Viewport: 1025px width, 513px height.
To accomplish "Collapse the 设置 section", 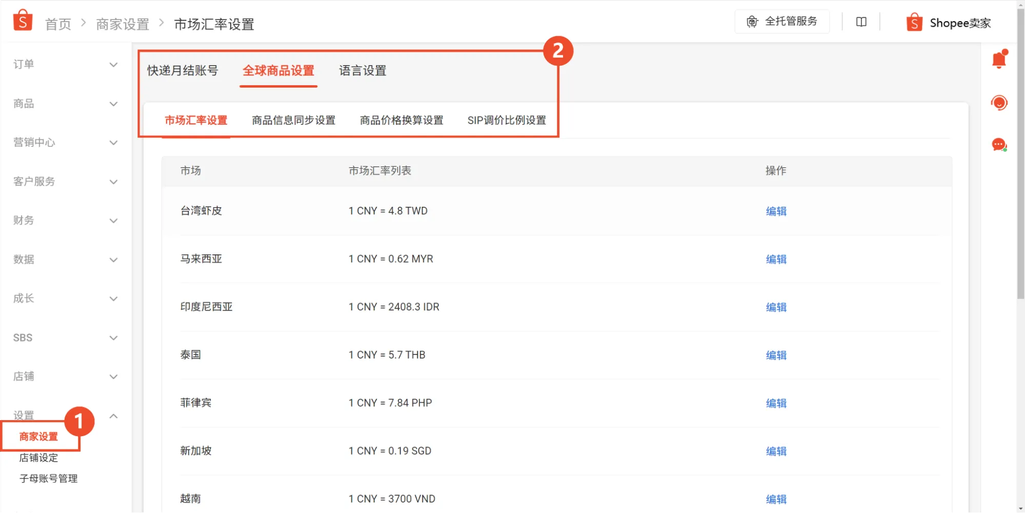I will coord(113,416).
